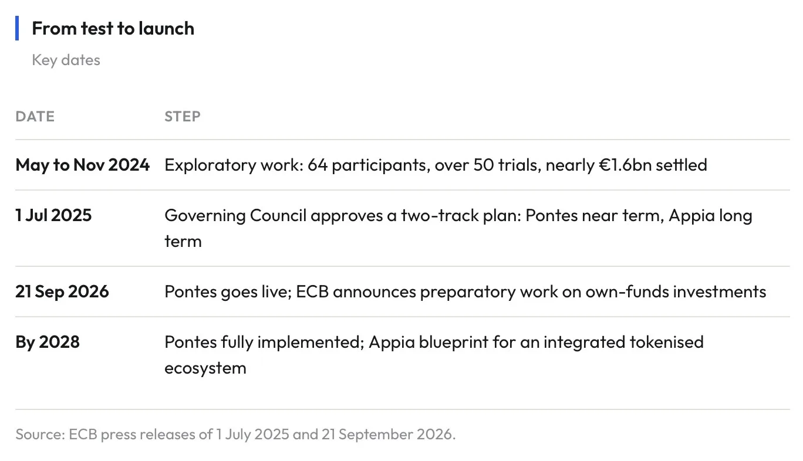Click '21 September 2026' in the source line
The width and height of the screenshot is (803, 461).
click(389, 435)
